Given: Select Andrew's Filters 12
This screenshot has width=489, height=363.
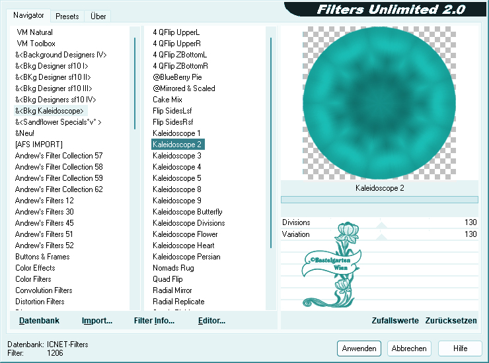Looking at the screenshot, I should (44, 201).
